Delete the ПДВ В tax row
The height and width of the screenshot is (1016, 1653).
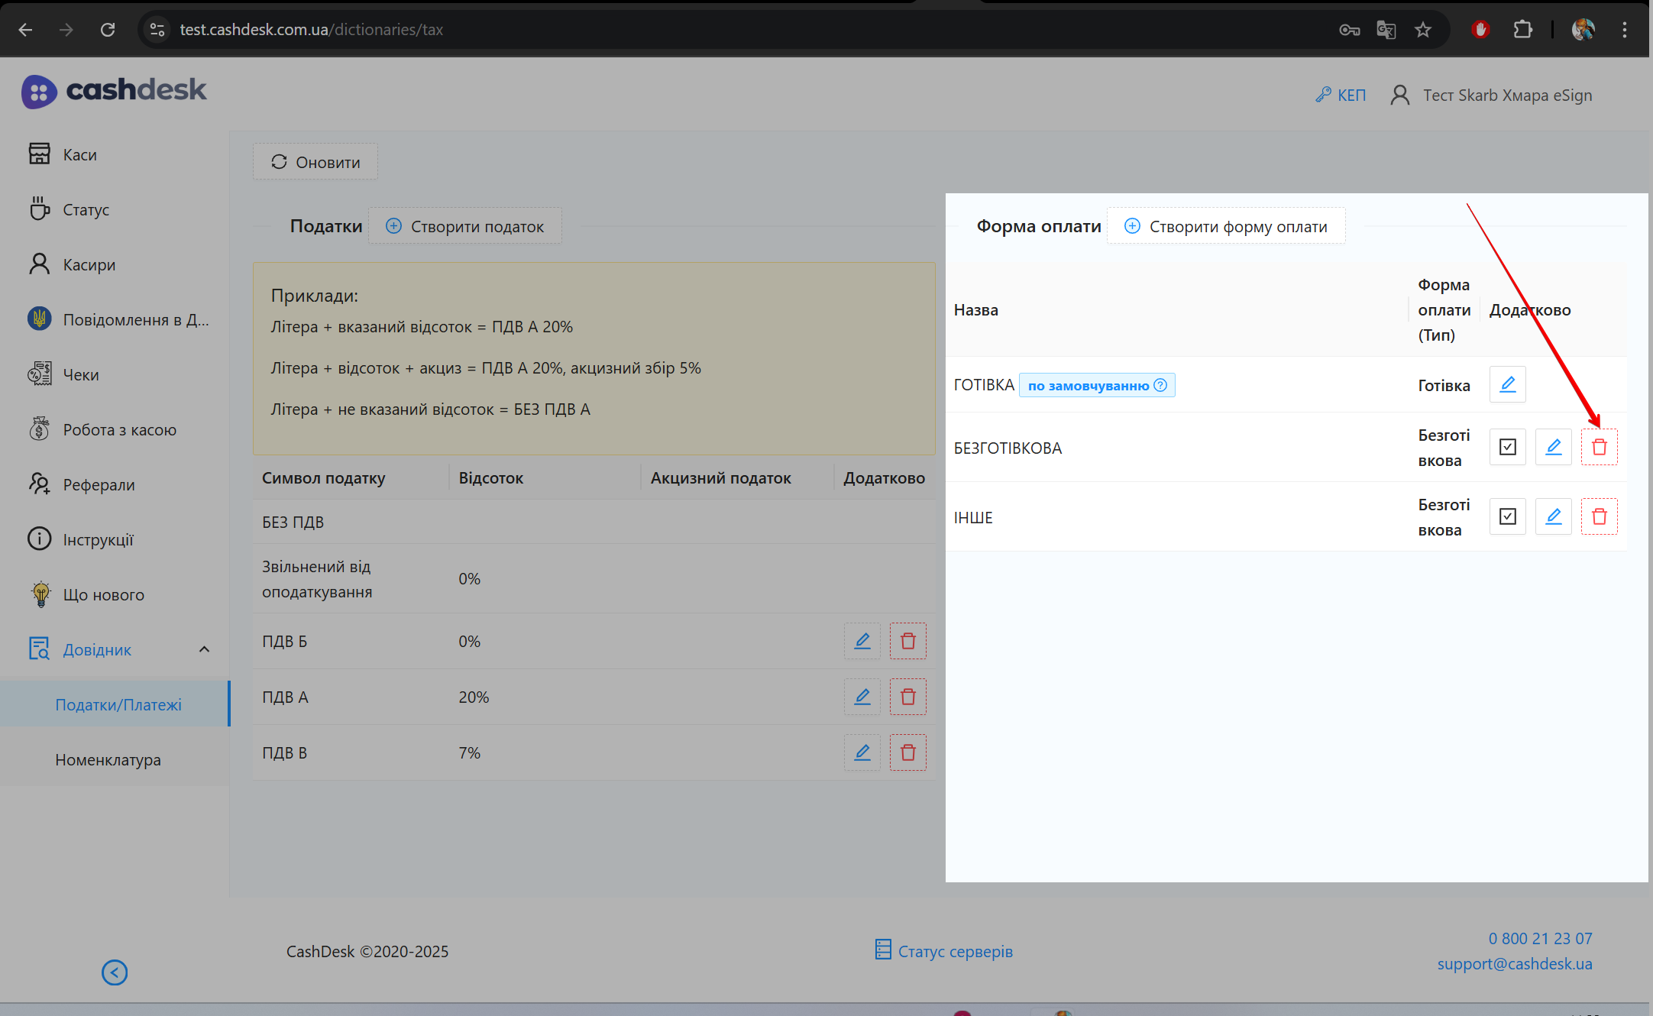(x=907, y=752)
